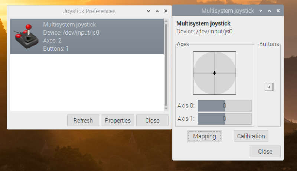The width and height of the screenshot is (297, 171).
Task: Click the device list vertical scrollbar thumb
Action: pyautogui.click(x=166, y=65)
